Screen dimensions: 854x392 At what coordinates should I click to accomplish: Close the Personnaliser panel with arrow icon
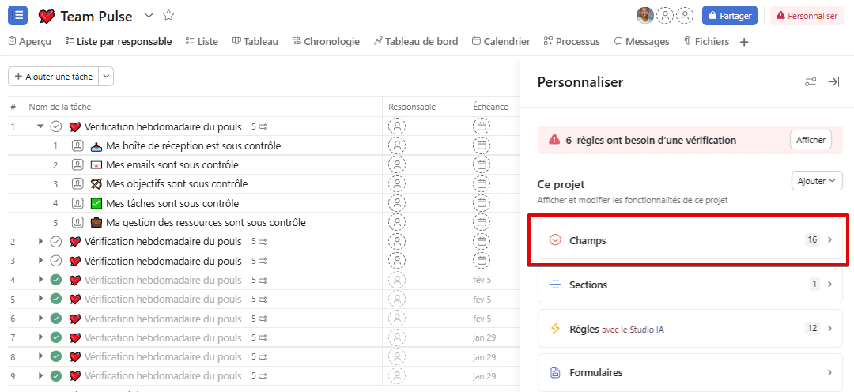[833, 82]
